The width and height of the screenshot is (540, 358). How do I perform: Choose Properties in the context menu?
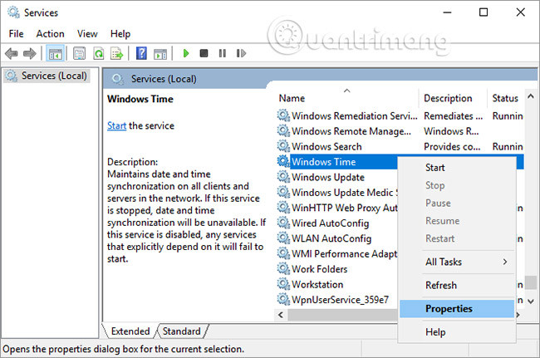[x=449, y=308]
